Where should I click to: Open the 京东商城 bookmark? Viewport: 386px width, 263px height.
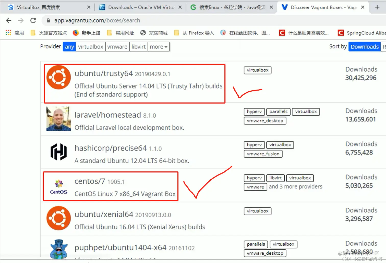[154, 33]
